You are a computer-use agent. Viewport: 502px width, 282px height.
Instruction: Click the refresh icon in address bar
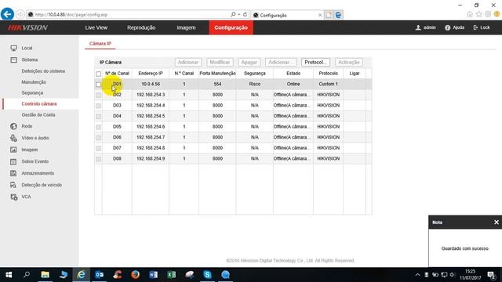(245, 14)
